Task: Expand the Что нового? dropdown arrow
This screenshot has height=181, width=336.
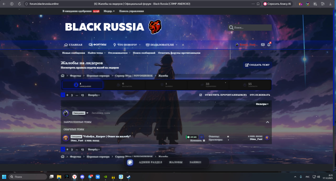Action: click(x=140, y=45)
